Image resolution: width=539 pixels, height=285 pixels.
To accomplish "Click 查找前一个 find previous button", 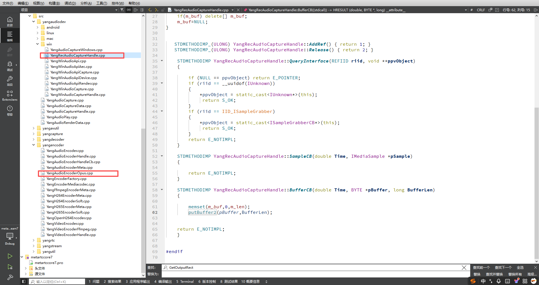I will tap(481, 267).
